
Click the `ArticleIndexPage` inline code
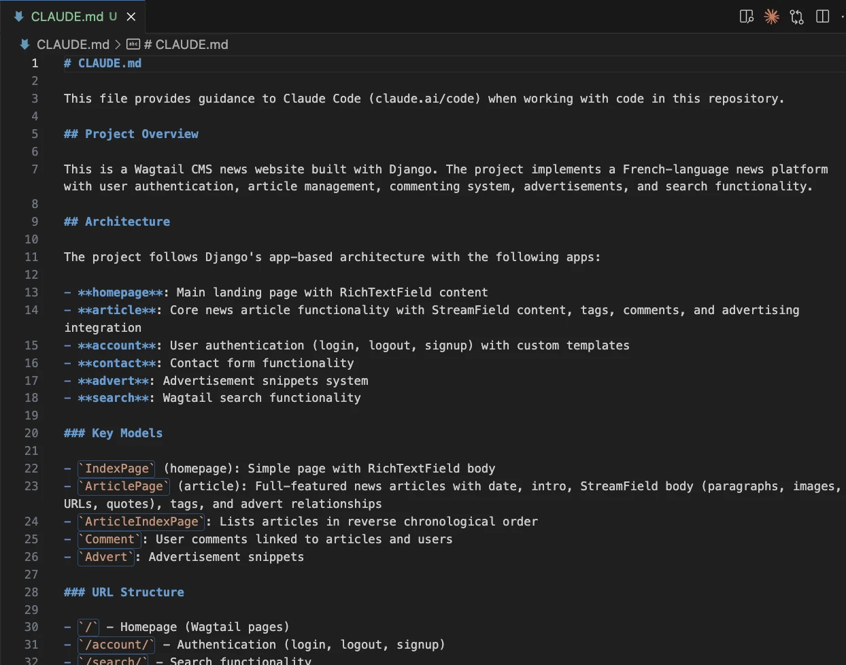[141, 522]
